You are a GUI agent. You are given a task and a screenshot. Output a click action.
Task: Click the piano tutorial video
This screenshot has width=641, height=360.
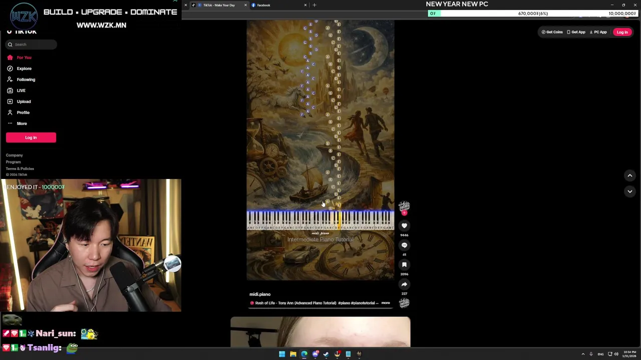[320, 150]
